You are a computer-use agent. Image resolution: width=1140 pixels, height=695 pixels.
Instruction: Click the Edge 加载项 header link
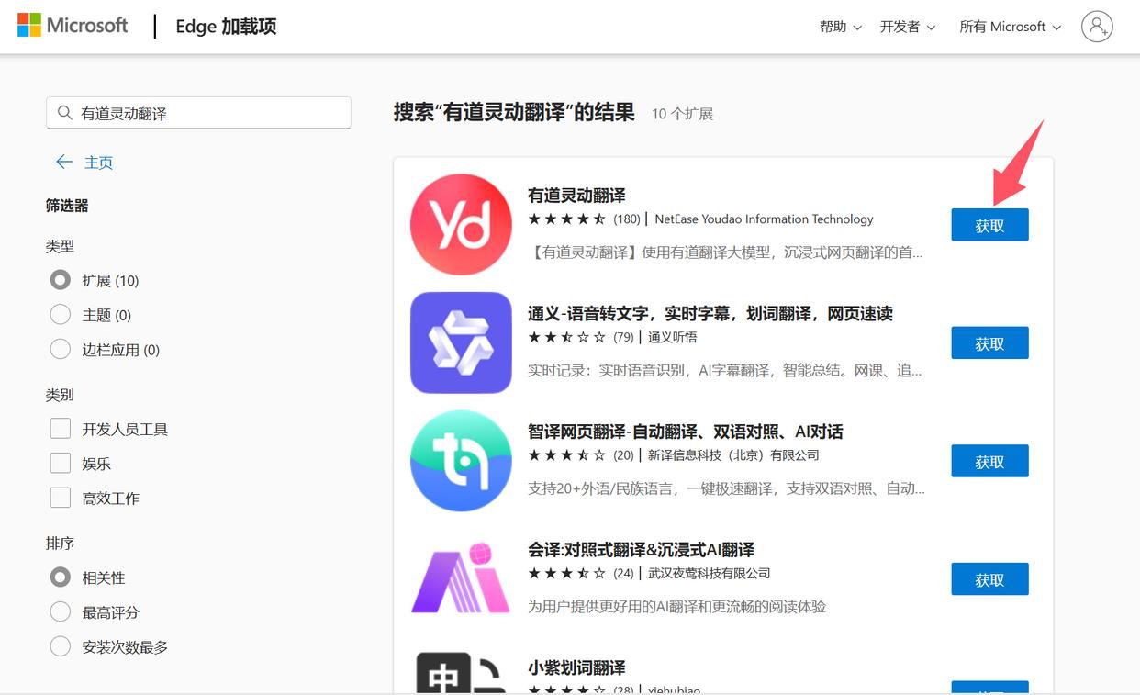coord(226,27)
